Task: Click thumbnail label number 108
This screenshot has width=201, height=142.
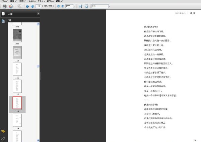Action: coord(17,27)
